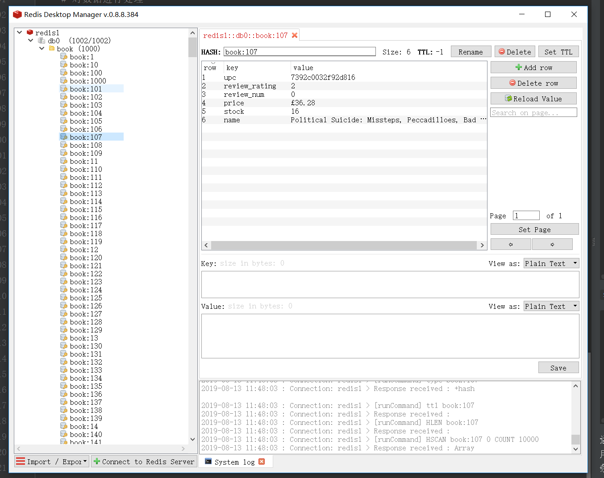Collapse the redis1 connection node
This screenshot has width=604, height=478.
click(20, 32)
